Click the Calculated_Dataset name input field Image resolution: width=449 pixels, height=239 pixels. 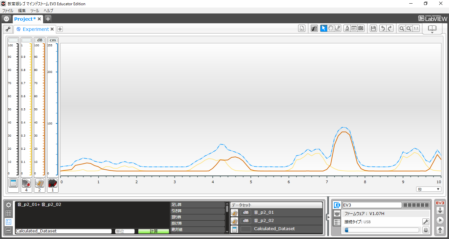[x=63, y=231]
